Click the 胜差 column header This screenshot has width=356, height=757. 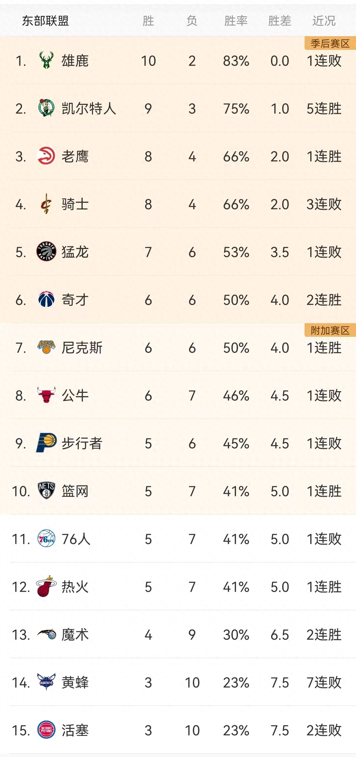(280, 21)
